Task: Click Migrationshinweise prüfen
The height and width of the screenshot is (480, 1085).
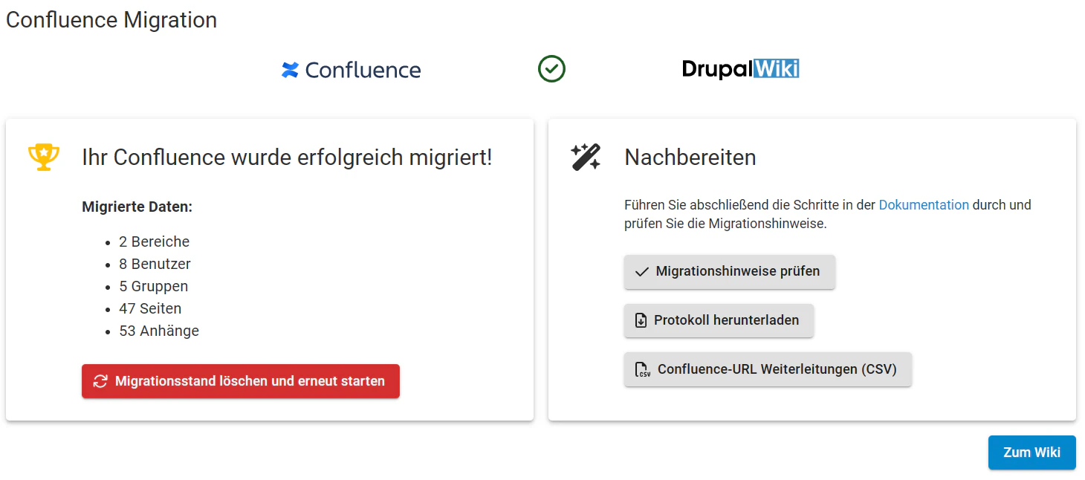Action: [729, 272]
